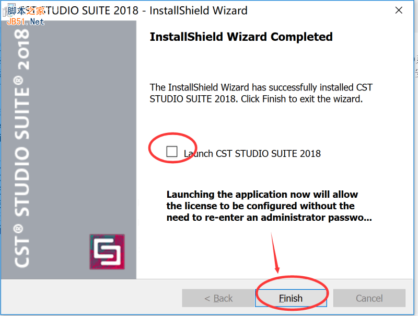This screenshot has width=418, height=316.
Task: Select the InstallShield Wizard Completed heading
Action: coord(241,37)
